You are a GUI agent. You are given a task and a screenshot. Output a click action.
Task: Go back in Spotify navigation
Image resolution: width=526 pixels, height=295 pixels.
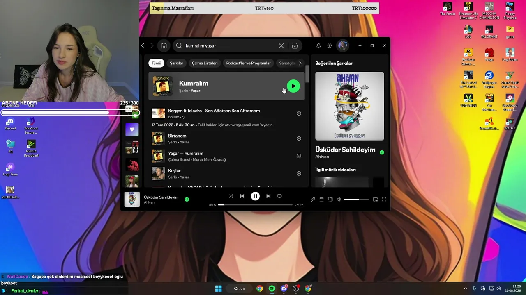tap(143, 45)
